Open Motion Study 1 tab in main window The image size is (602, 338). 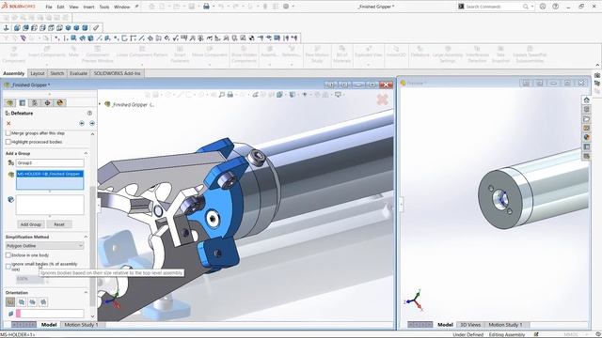point(81,325)
